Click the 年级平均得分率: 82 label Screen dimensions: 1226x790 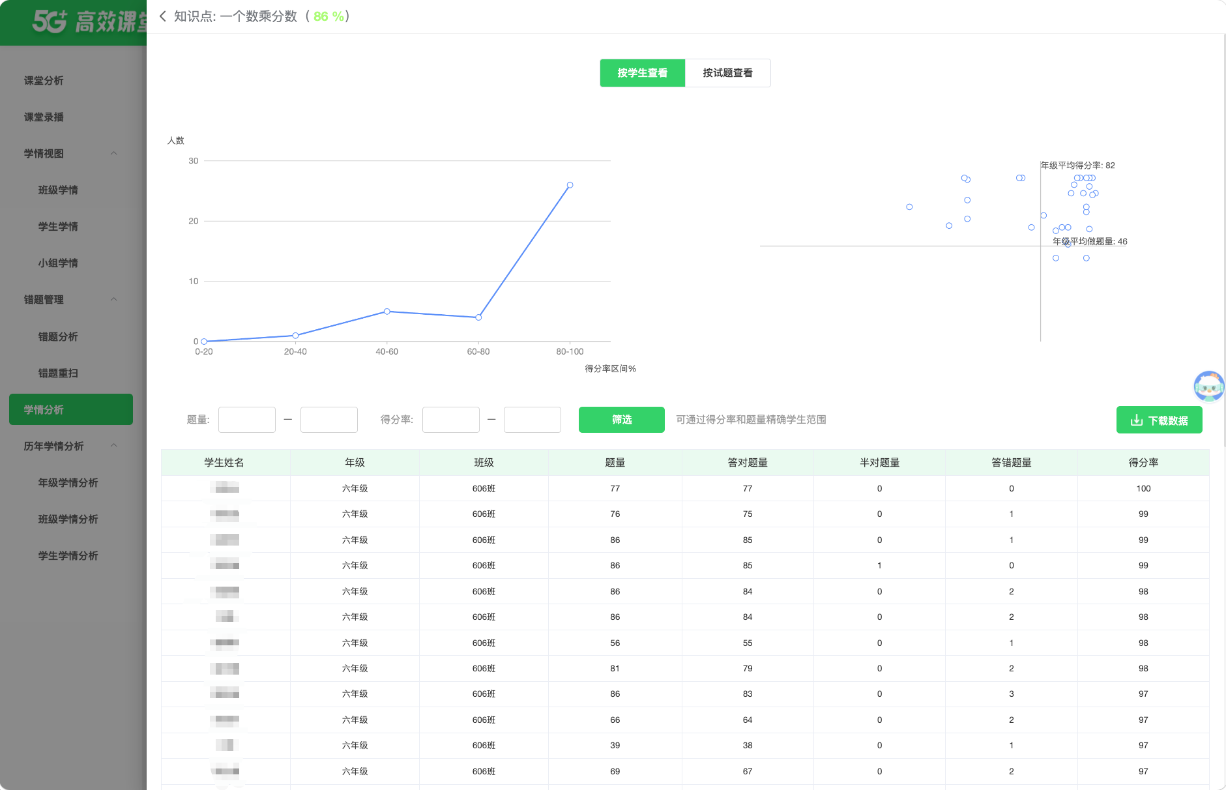point(1078,166)
